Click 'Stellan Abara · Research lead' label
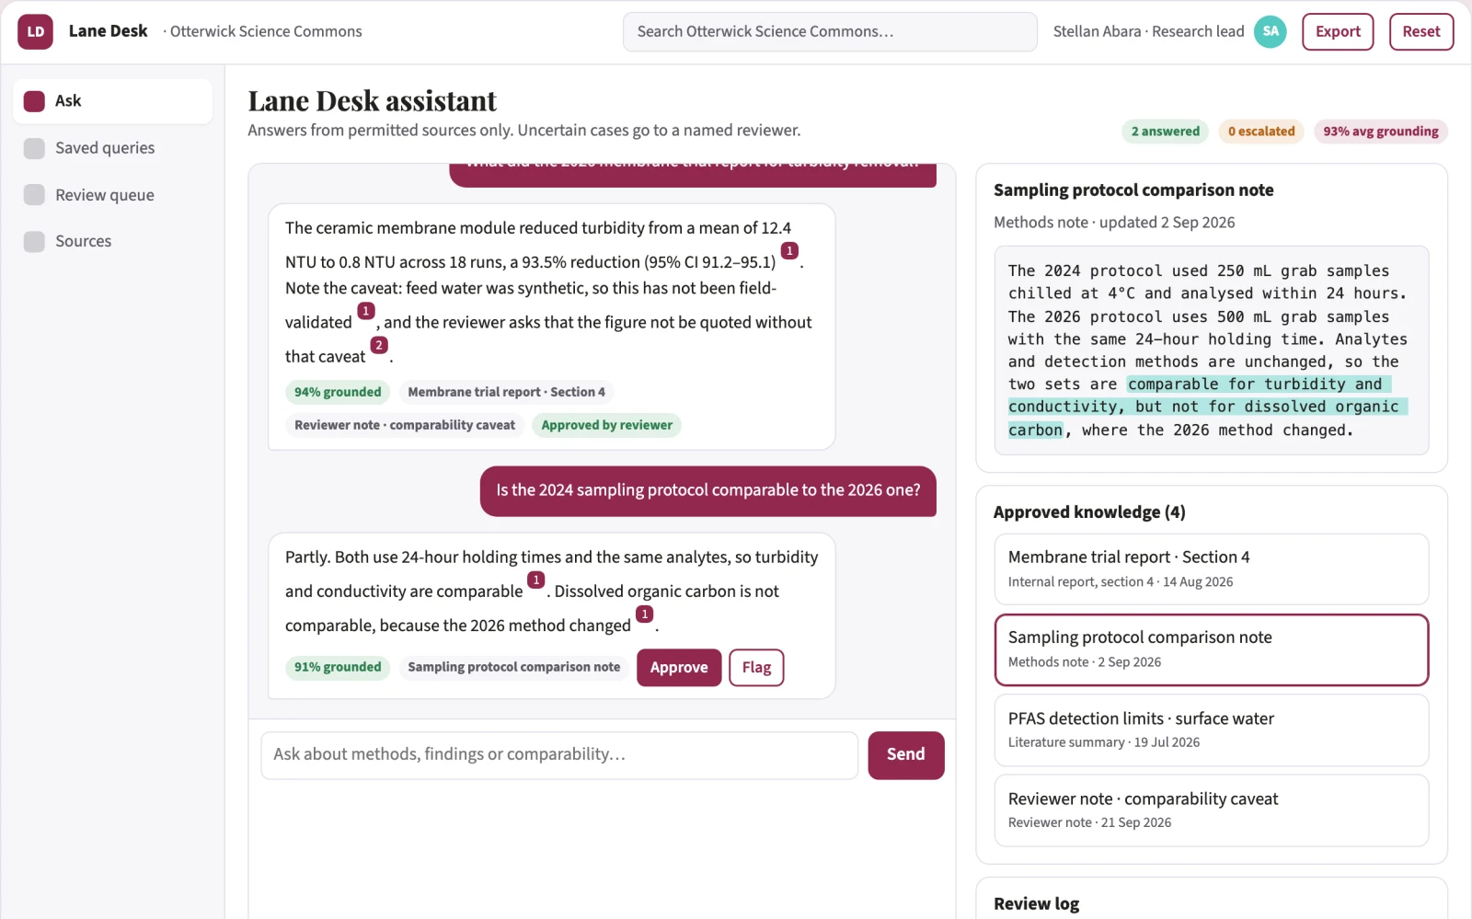Screen dimensions: 1472x919 pos(1148,31)
